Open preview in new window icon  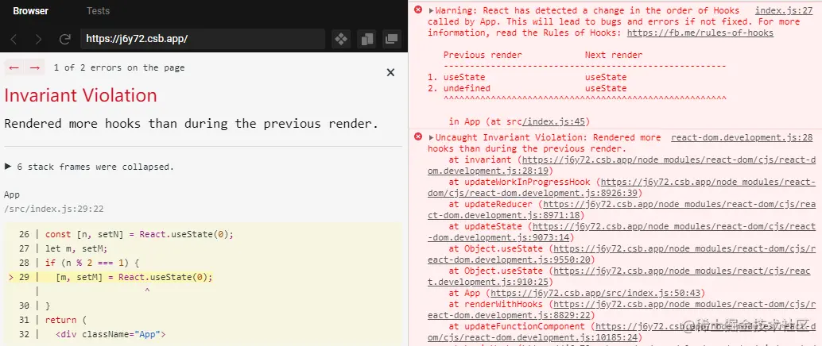pos(391,39)
